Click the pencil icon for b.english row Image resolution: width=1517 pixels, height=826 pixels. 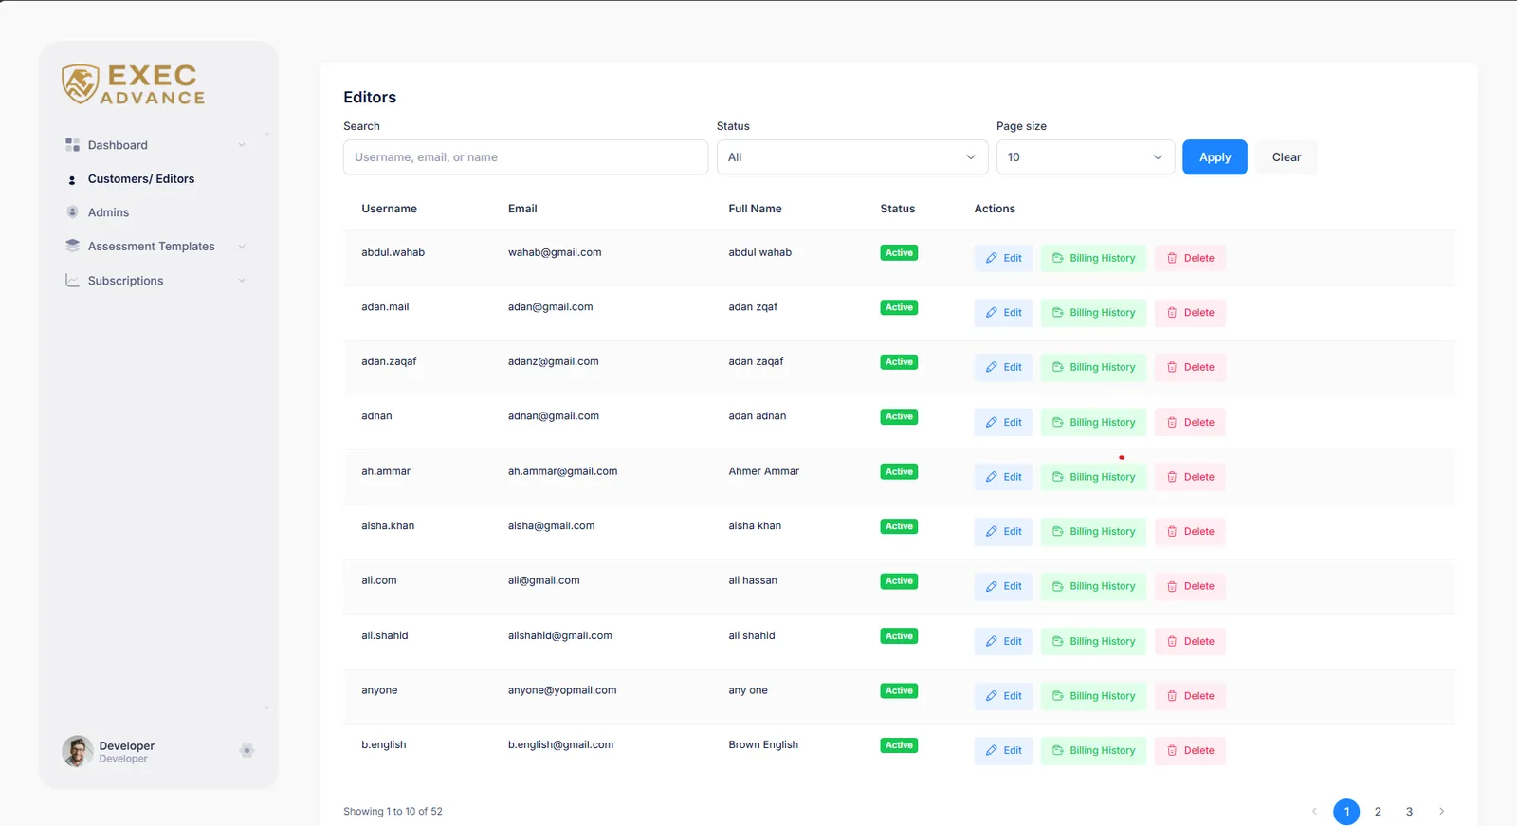click(992, 751)
